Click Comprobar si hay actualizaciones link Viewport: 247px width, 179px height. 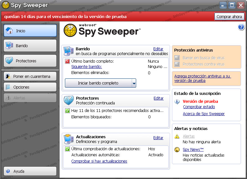[99, 161]
